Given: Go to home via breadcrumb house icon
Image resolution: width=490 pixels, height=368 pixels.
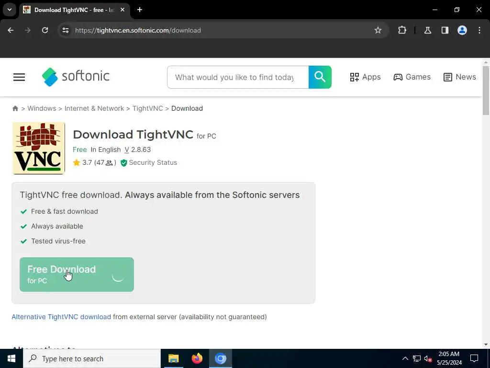Looking at the screenshot, I should pyautogui.click(x=15, y=108).
